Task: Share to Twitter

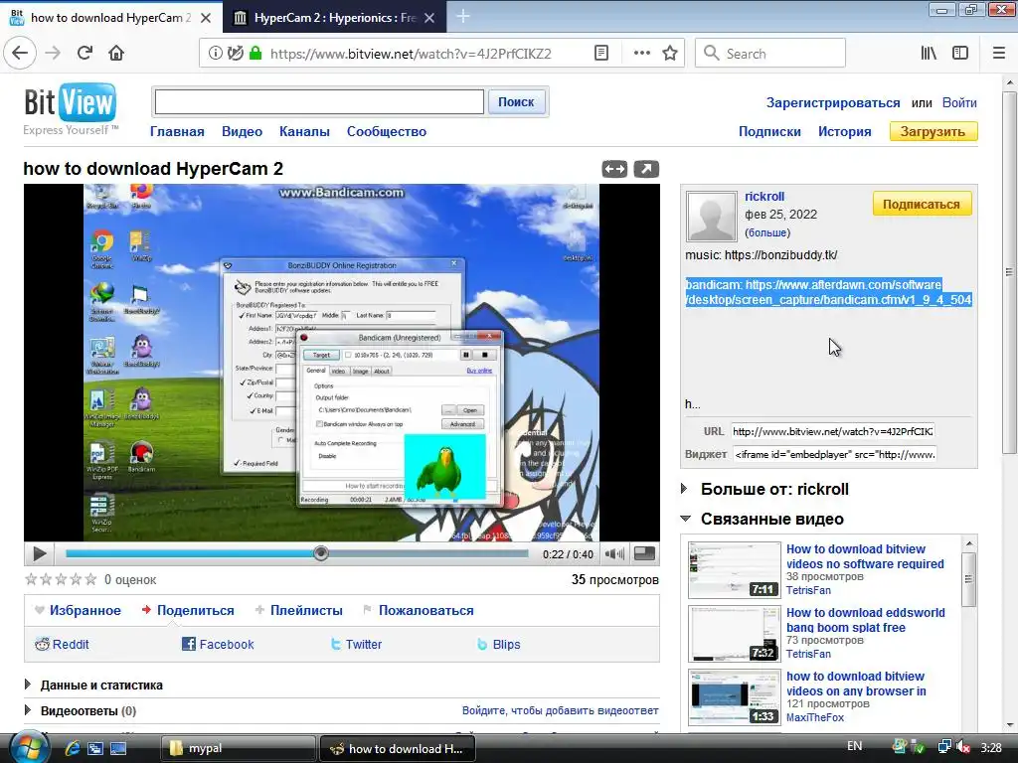Action: point(356,644)
